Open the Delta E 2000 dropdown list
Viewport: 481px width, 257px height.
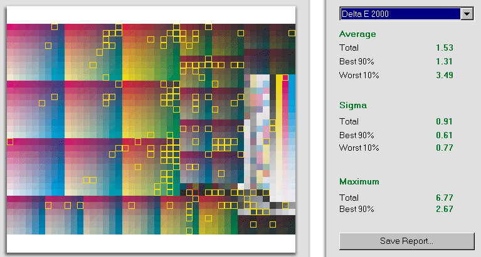(x=399, y=14)
